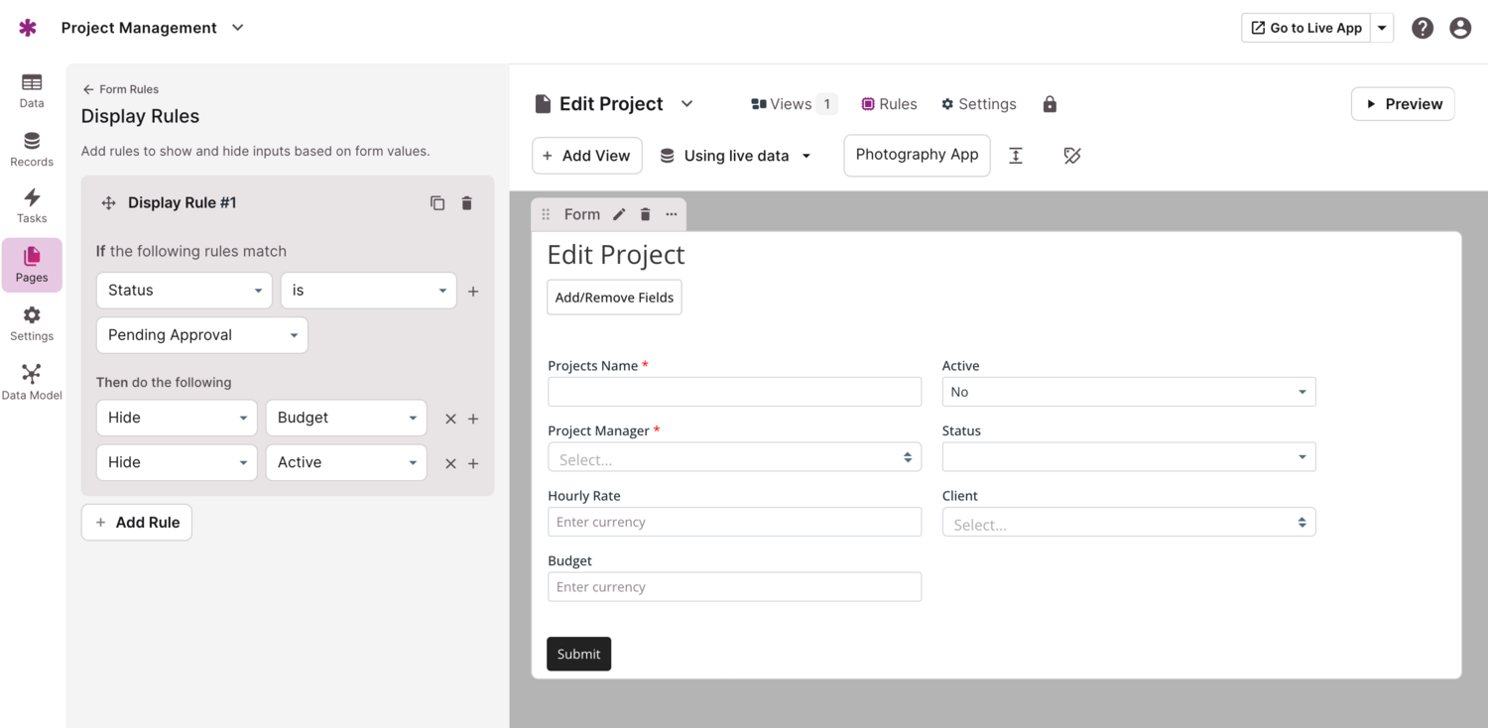Switch to the Rules tab
Screen dimensions: 1488x728
889,104
